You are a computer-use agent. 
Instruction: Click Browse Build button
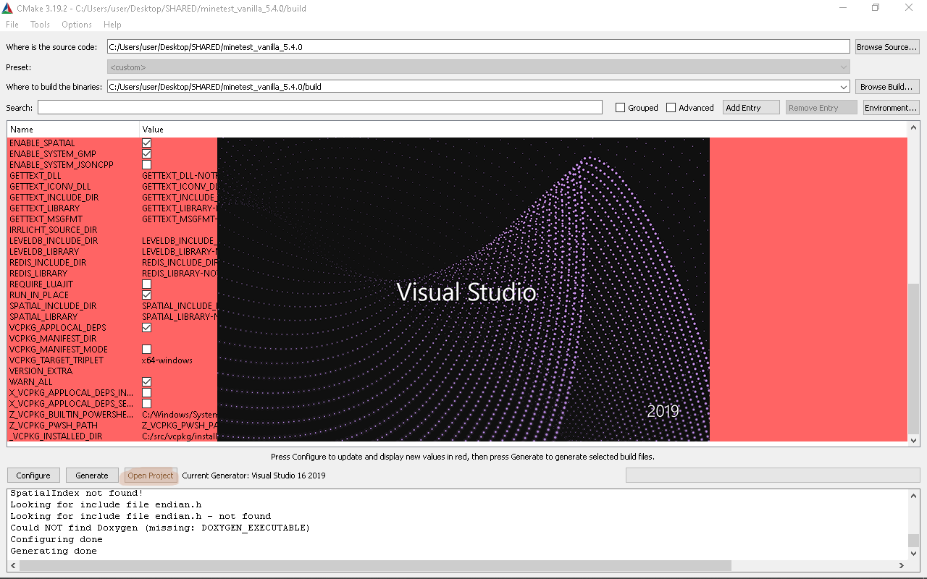pyautogui.click(x=886, y=87)
